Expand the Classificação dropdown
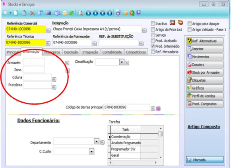Image resolution: width=231 pixels, height=168 pixels. [x=122, y=62]
